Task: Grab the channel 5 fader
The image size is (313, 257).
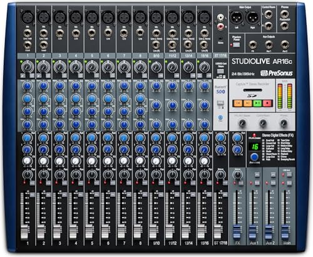Action: click(x=90, y=232)
